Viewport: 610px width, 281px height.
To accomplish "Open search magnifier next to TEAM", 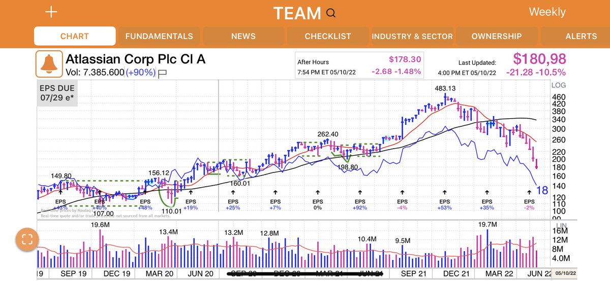I will click(x=331, y=13).
